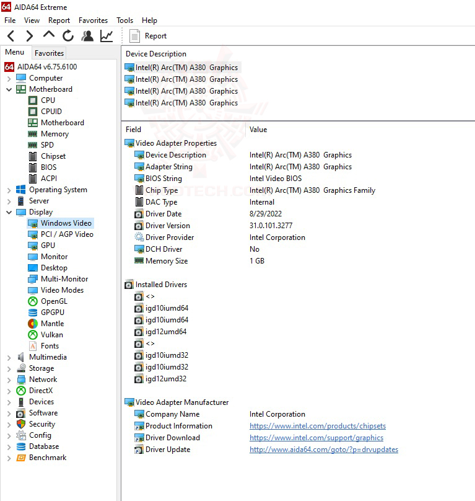Open the File menu

tap(10, 20)
